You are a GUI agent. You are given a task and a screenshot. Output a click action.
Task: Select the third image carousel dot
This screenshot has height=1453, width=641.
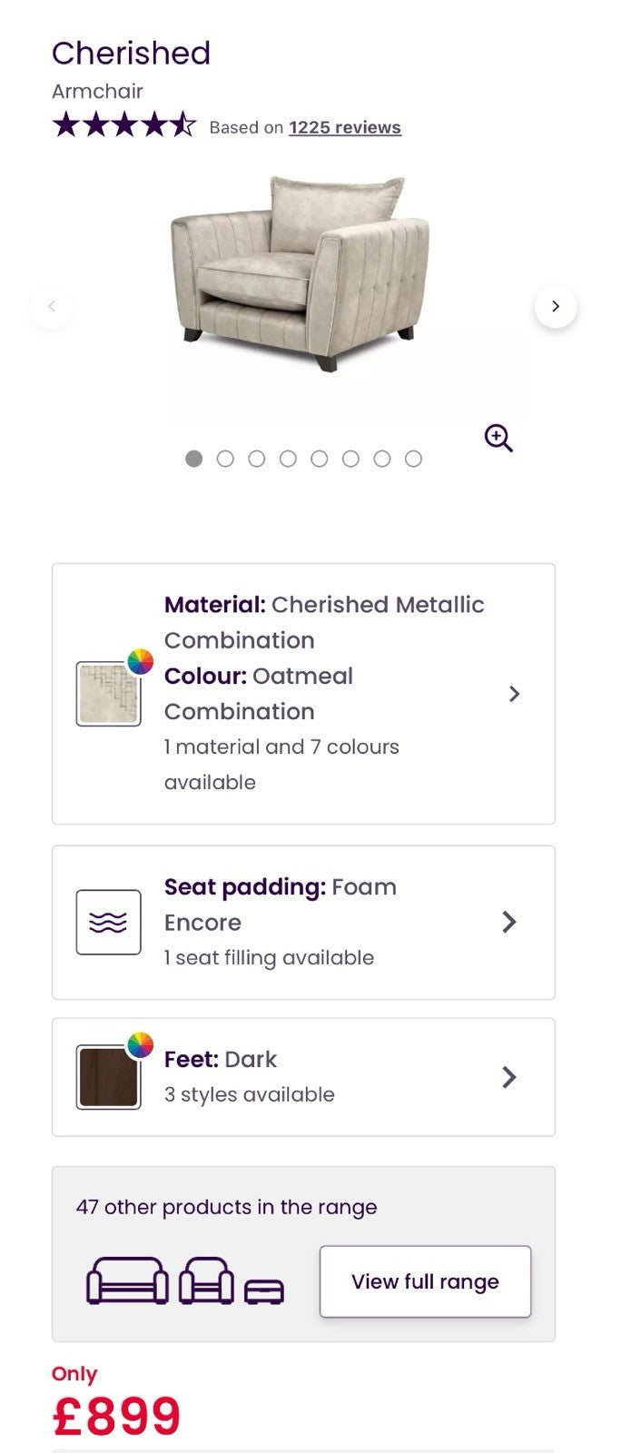pyautogui.click(x=257, y=459)
